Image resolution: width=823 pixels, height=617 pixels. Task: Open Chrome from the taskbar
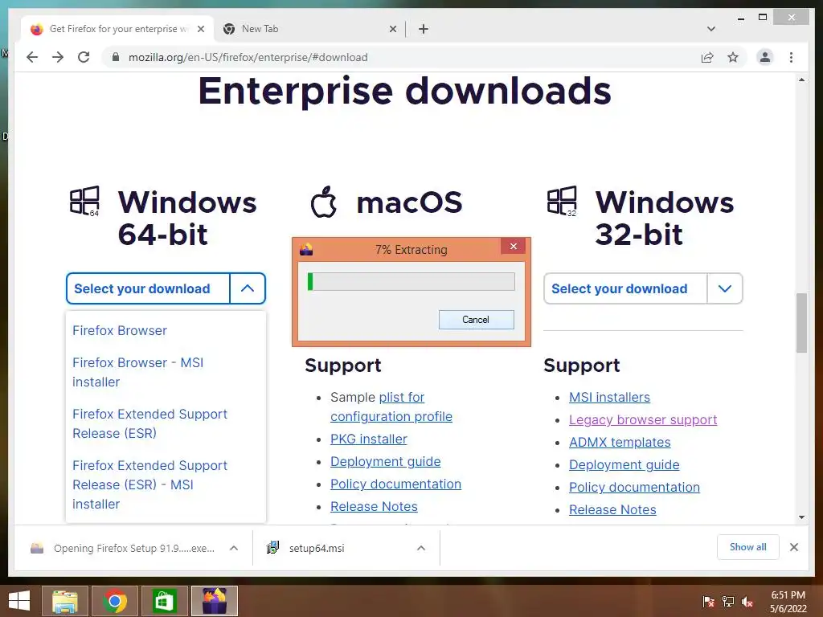point(115,601)
